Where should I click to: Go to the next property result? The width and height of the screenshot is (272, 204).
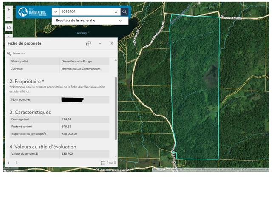click(x=17, y=163)
